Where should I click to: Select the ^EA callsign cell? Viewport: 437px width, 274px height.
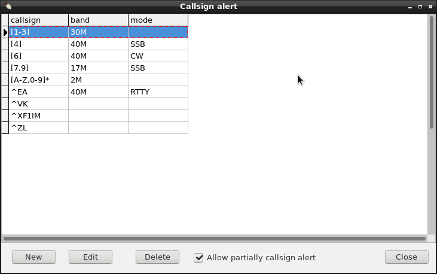click(x=39, y=92)
